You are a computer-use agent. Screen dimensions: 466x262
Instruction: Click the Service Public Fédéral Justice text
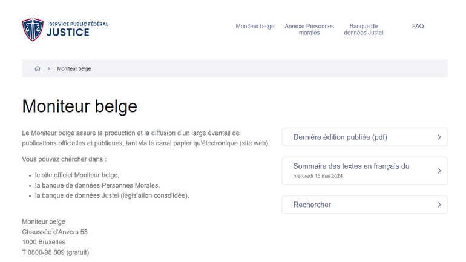coord(78,29)
